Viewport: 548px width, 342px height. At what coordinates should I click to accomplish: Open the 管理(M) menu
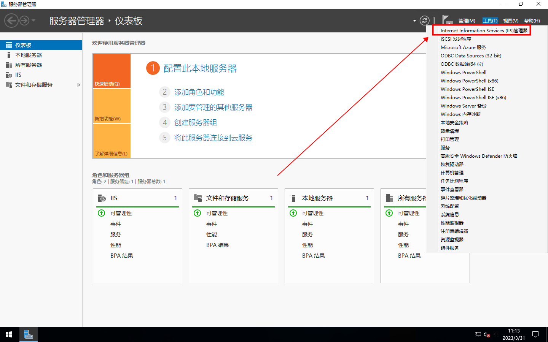point(467,21)
